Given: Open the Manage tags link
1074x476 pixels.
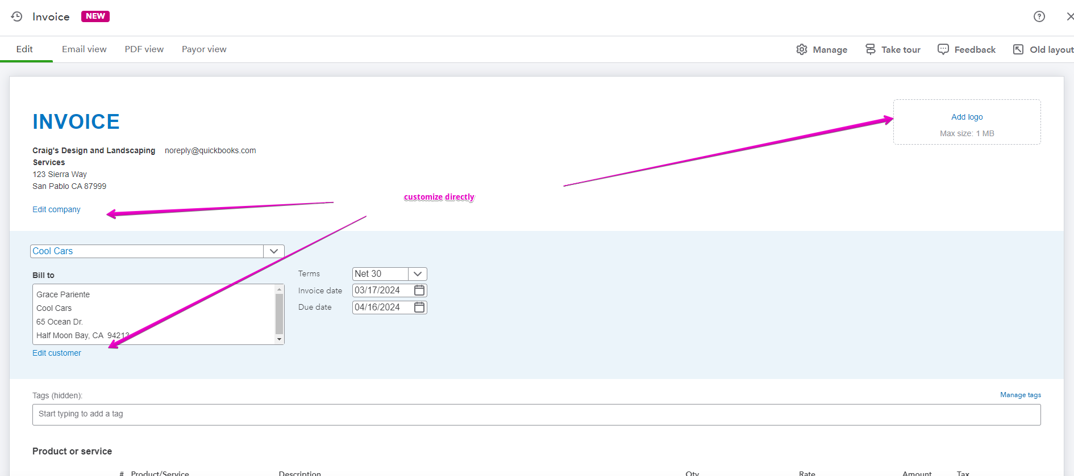Looking at the screenshot, I should 1021,395.
